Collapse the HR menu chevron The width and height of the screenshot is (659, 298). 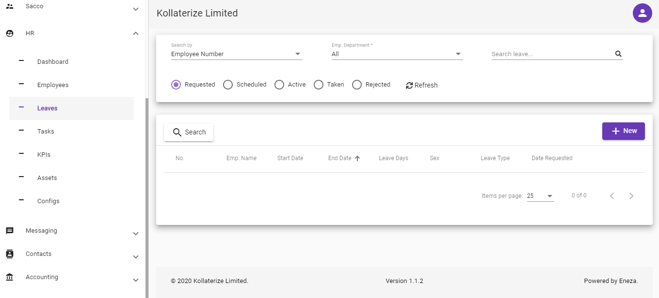coord(136,33)
